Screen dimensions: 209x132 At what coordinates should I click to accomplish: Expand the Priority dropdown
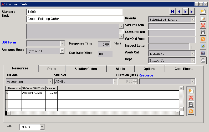click(193, 20)
